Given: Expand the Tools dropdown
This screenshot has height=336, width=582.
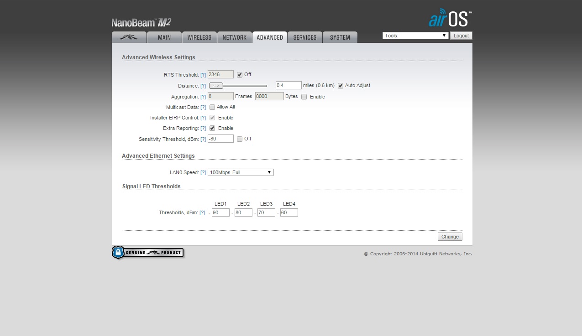Looking at the screenshot, I should click(x=415, y=36).
